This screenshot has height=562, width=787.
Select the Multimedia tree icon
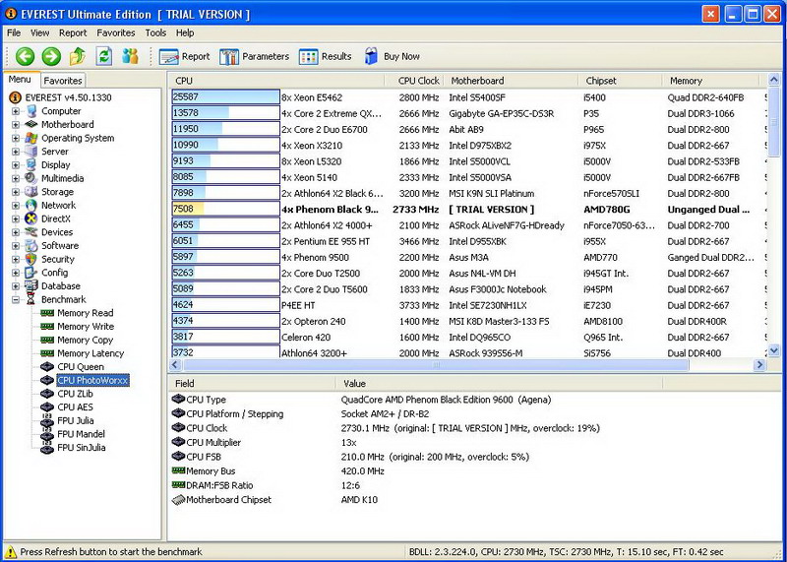(31, 178)
